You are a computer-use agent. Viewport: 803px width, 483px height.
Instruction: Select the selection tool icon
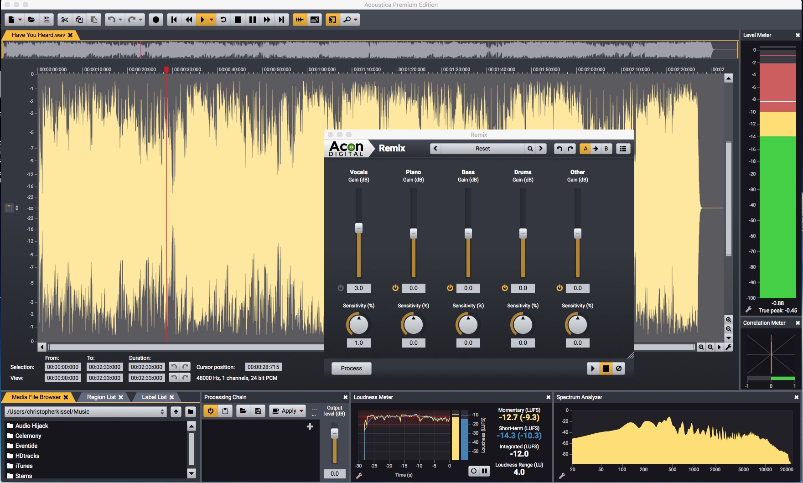click(332, 20)
